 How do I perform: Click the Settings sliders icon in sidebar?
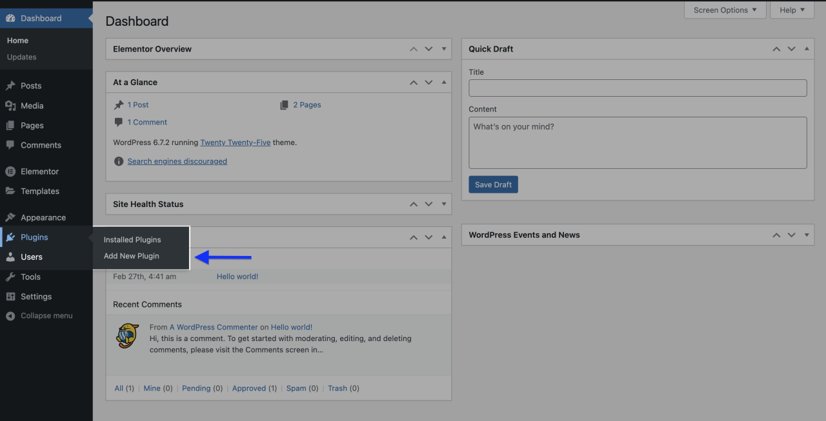(10, 297)
